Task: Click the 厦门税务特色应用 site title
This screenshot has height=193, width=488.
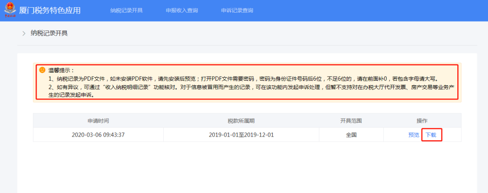Action: tap(50, 10)
